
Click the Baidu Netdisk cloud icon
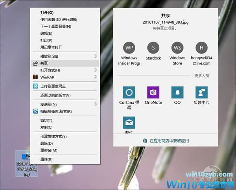(x=35, y=86)
